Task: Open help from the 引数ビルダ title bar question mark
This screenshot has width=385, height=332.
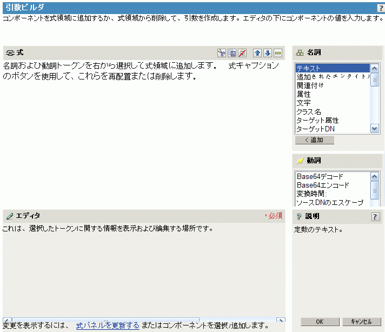Action: click(x=381, y=8)
